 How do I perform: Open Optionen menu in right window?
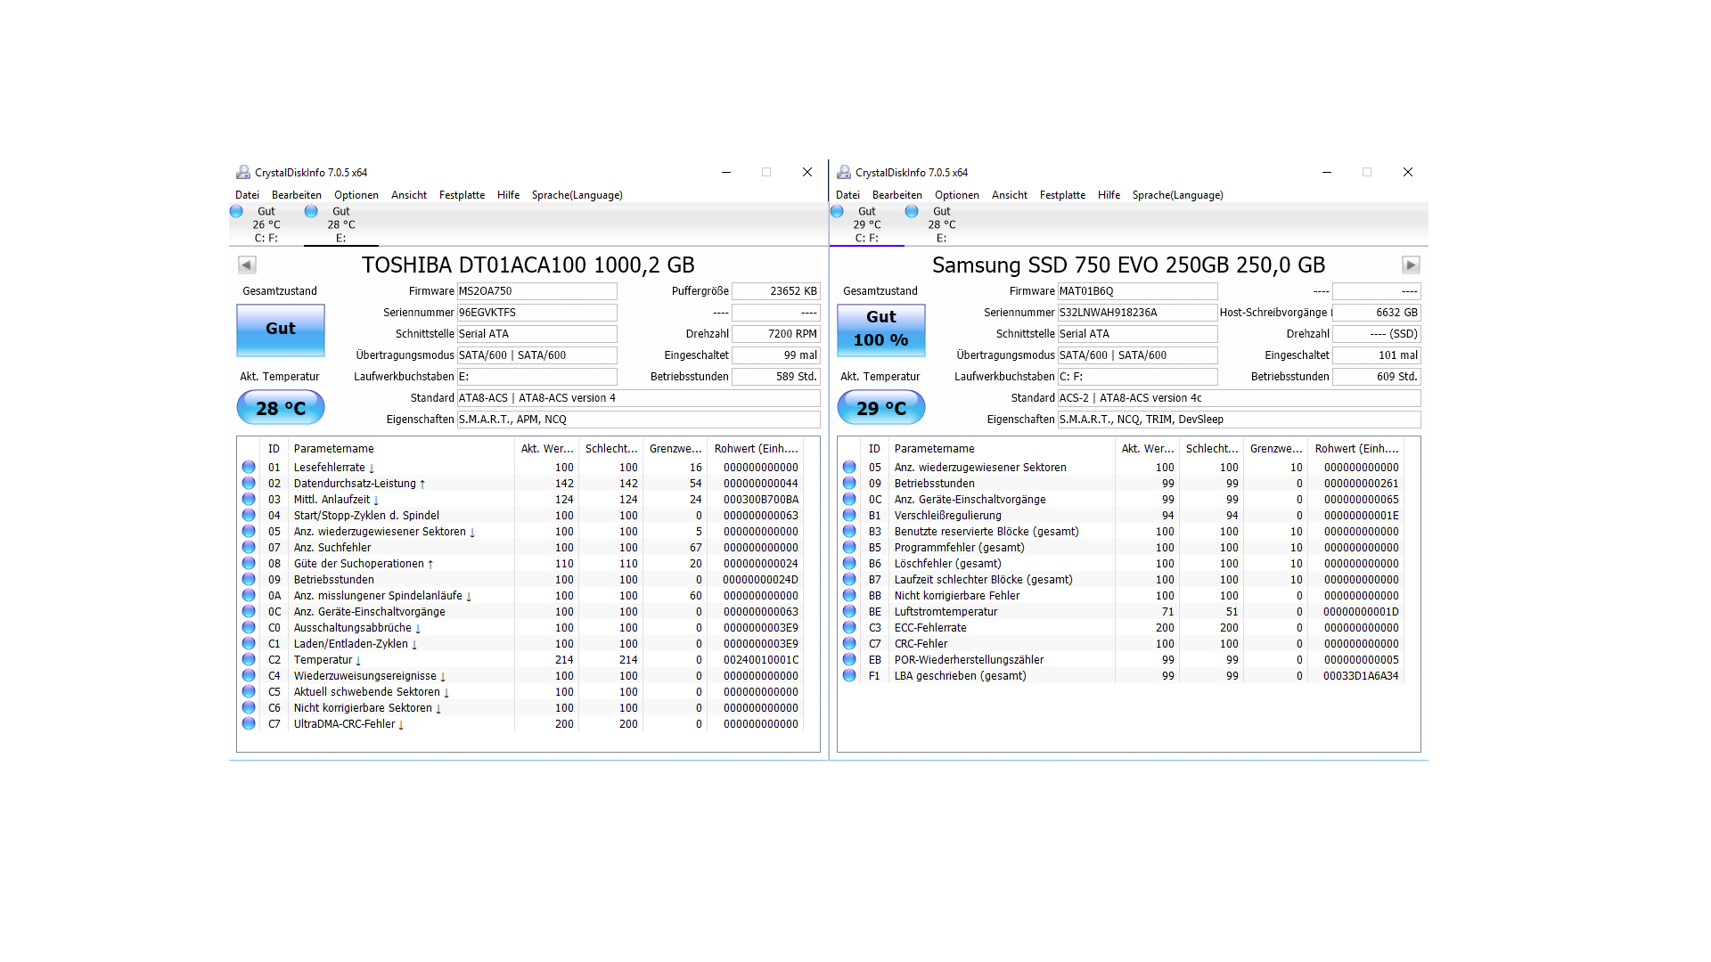956,195
